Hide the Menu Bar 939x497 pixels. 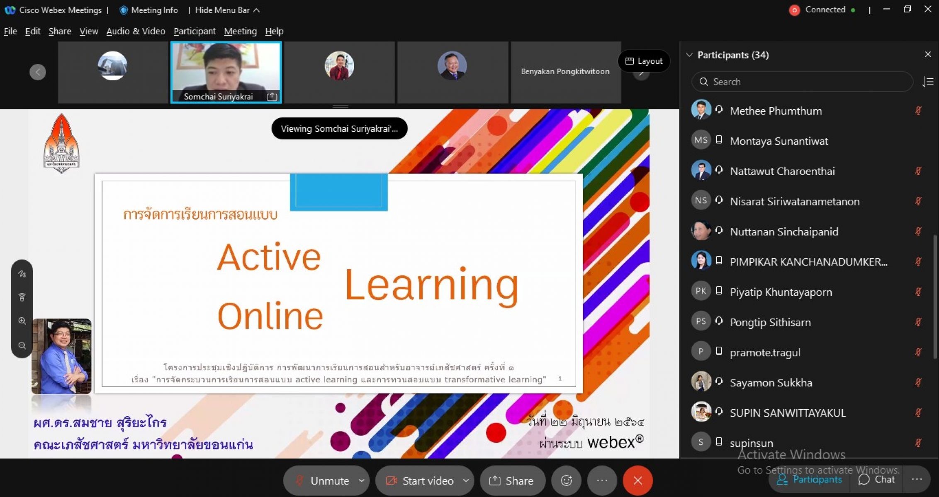click(x=227, y=10)
